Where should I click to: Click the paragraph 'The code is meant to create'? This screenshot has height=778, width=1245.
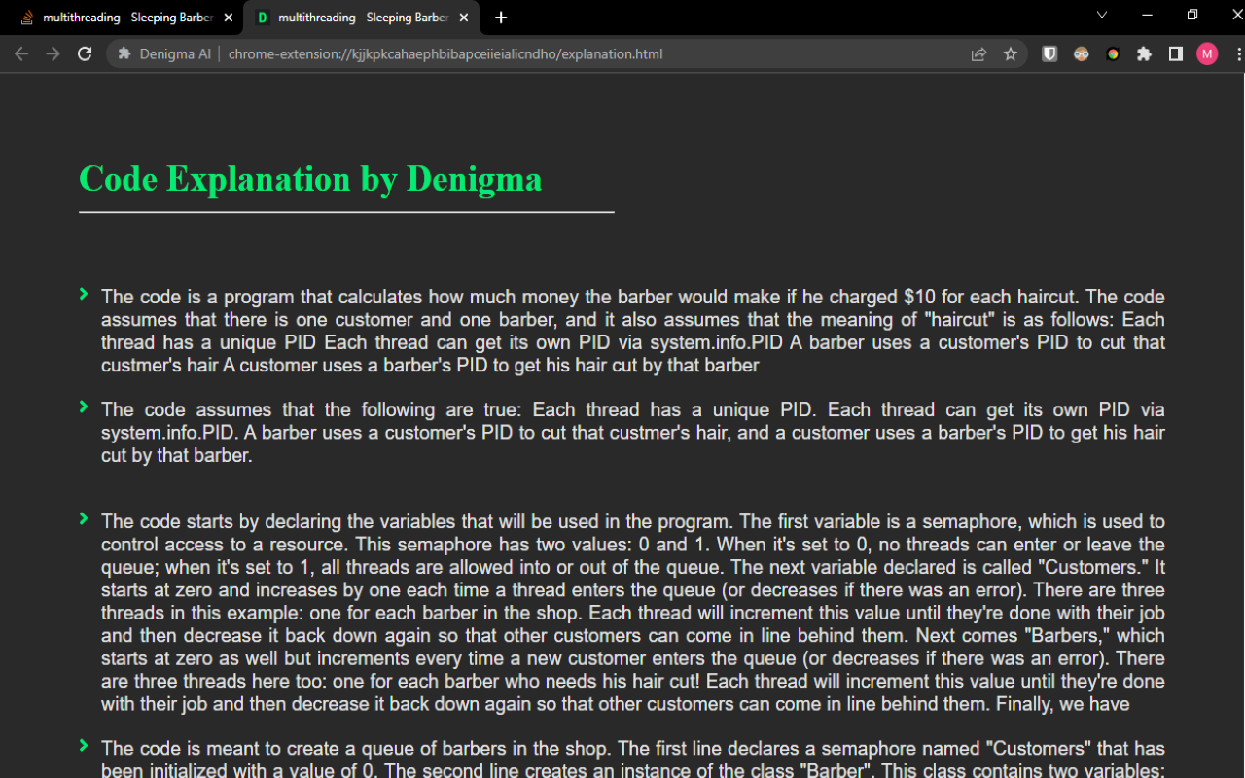coord(633,759)
